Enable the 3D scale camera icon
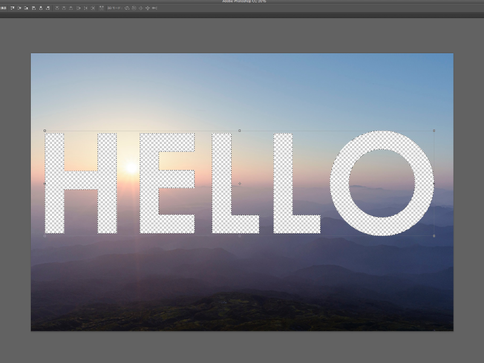 coord(154,8)
